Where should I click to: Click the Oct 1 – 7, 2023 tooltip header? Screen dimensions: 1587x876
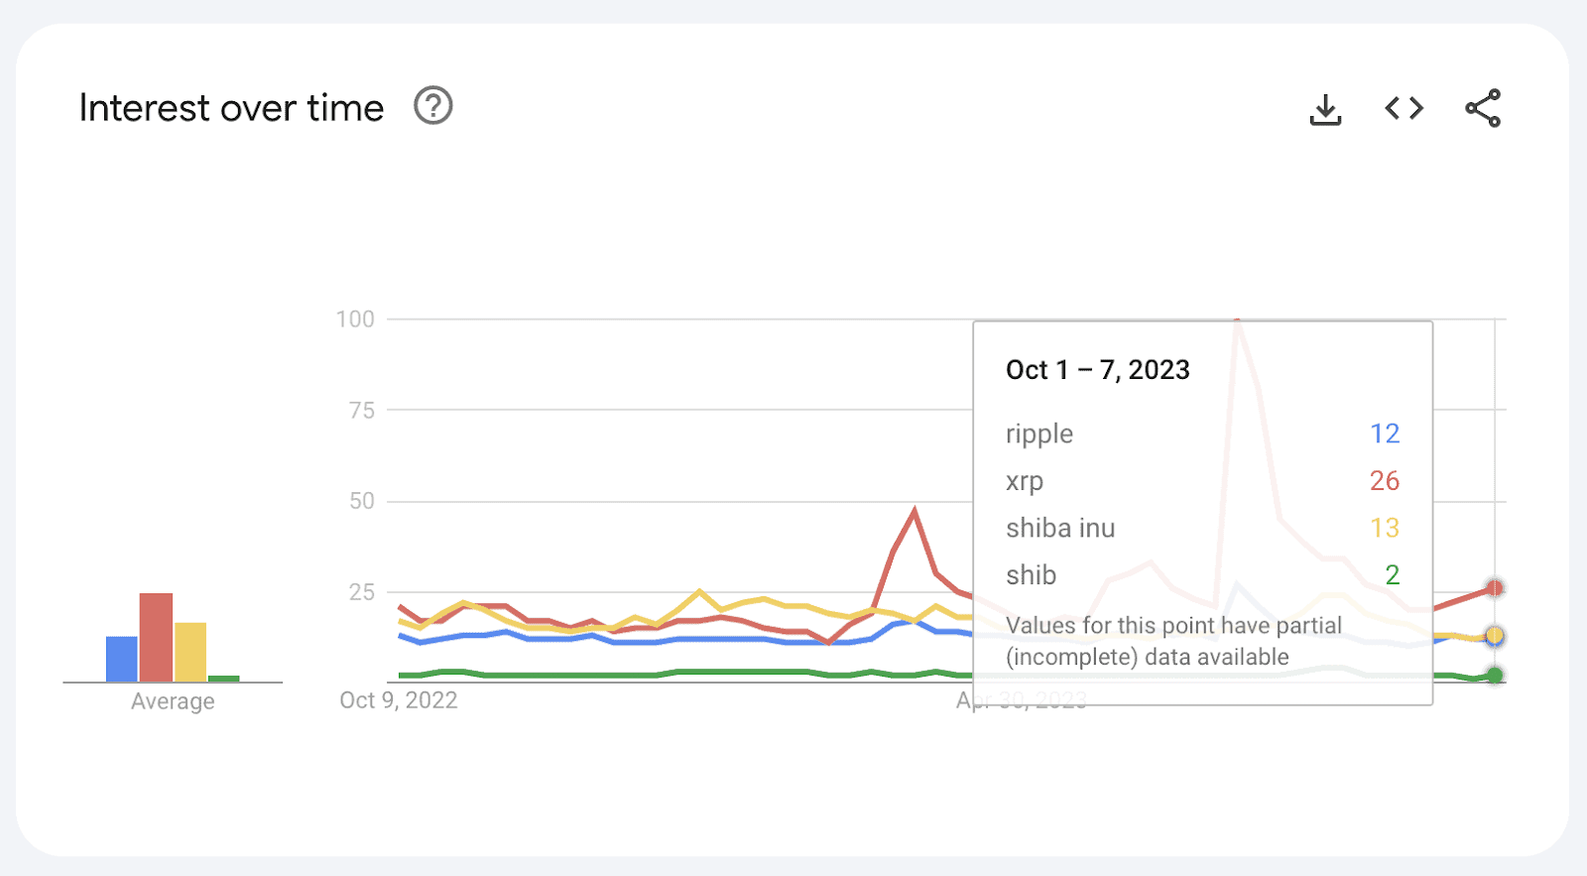point(1097,370)
